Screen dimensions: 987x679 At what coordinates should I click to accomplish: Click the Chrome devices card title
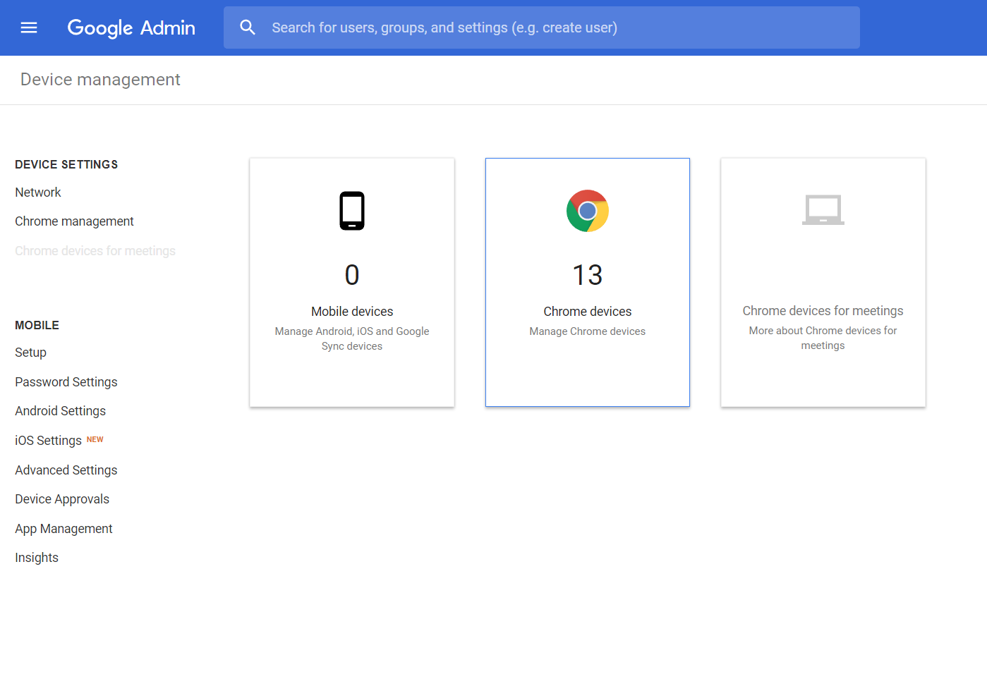(588, 312)
